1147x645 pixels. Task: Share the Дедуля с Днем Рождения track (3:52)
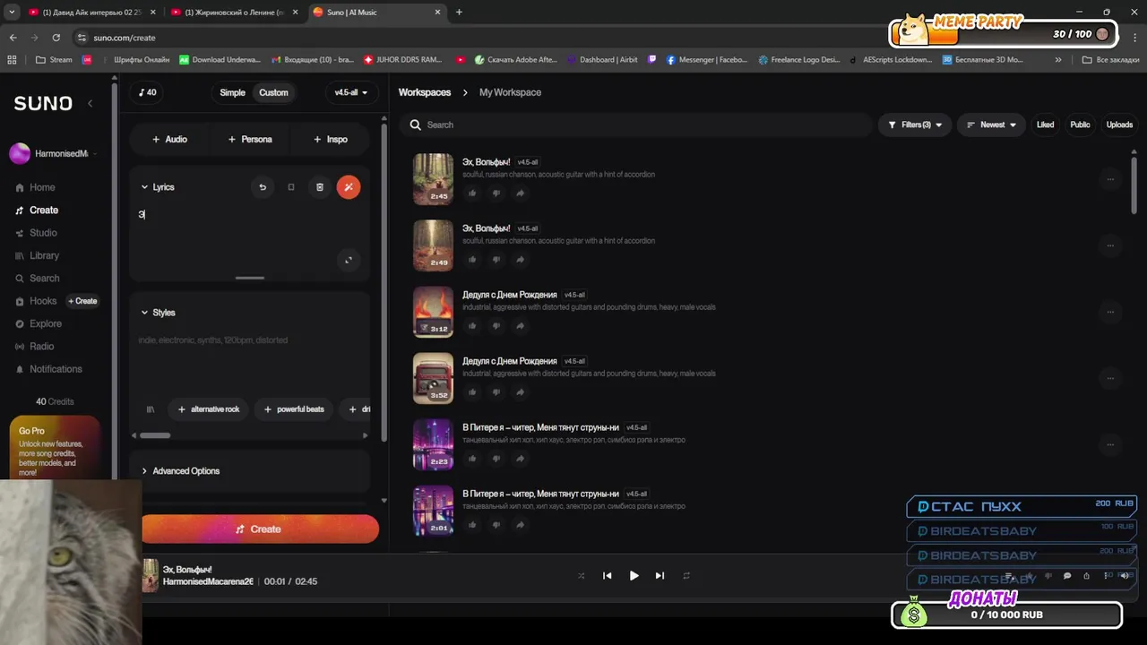tap(520, 392)
